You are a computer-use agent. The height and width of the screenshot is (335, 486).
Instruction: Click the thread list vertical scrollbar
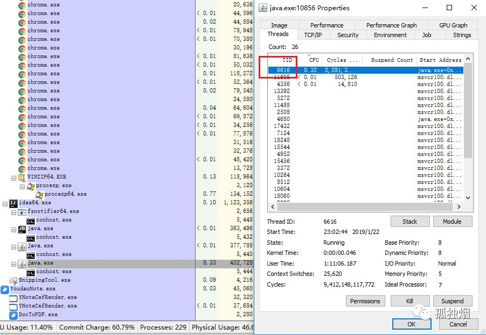[468, 129]
